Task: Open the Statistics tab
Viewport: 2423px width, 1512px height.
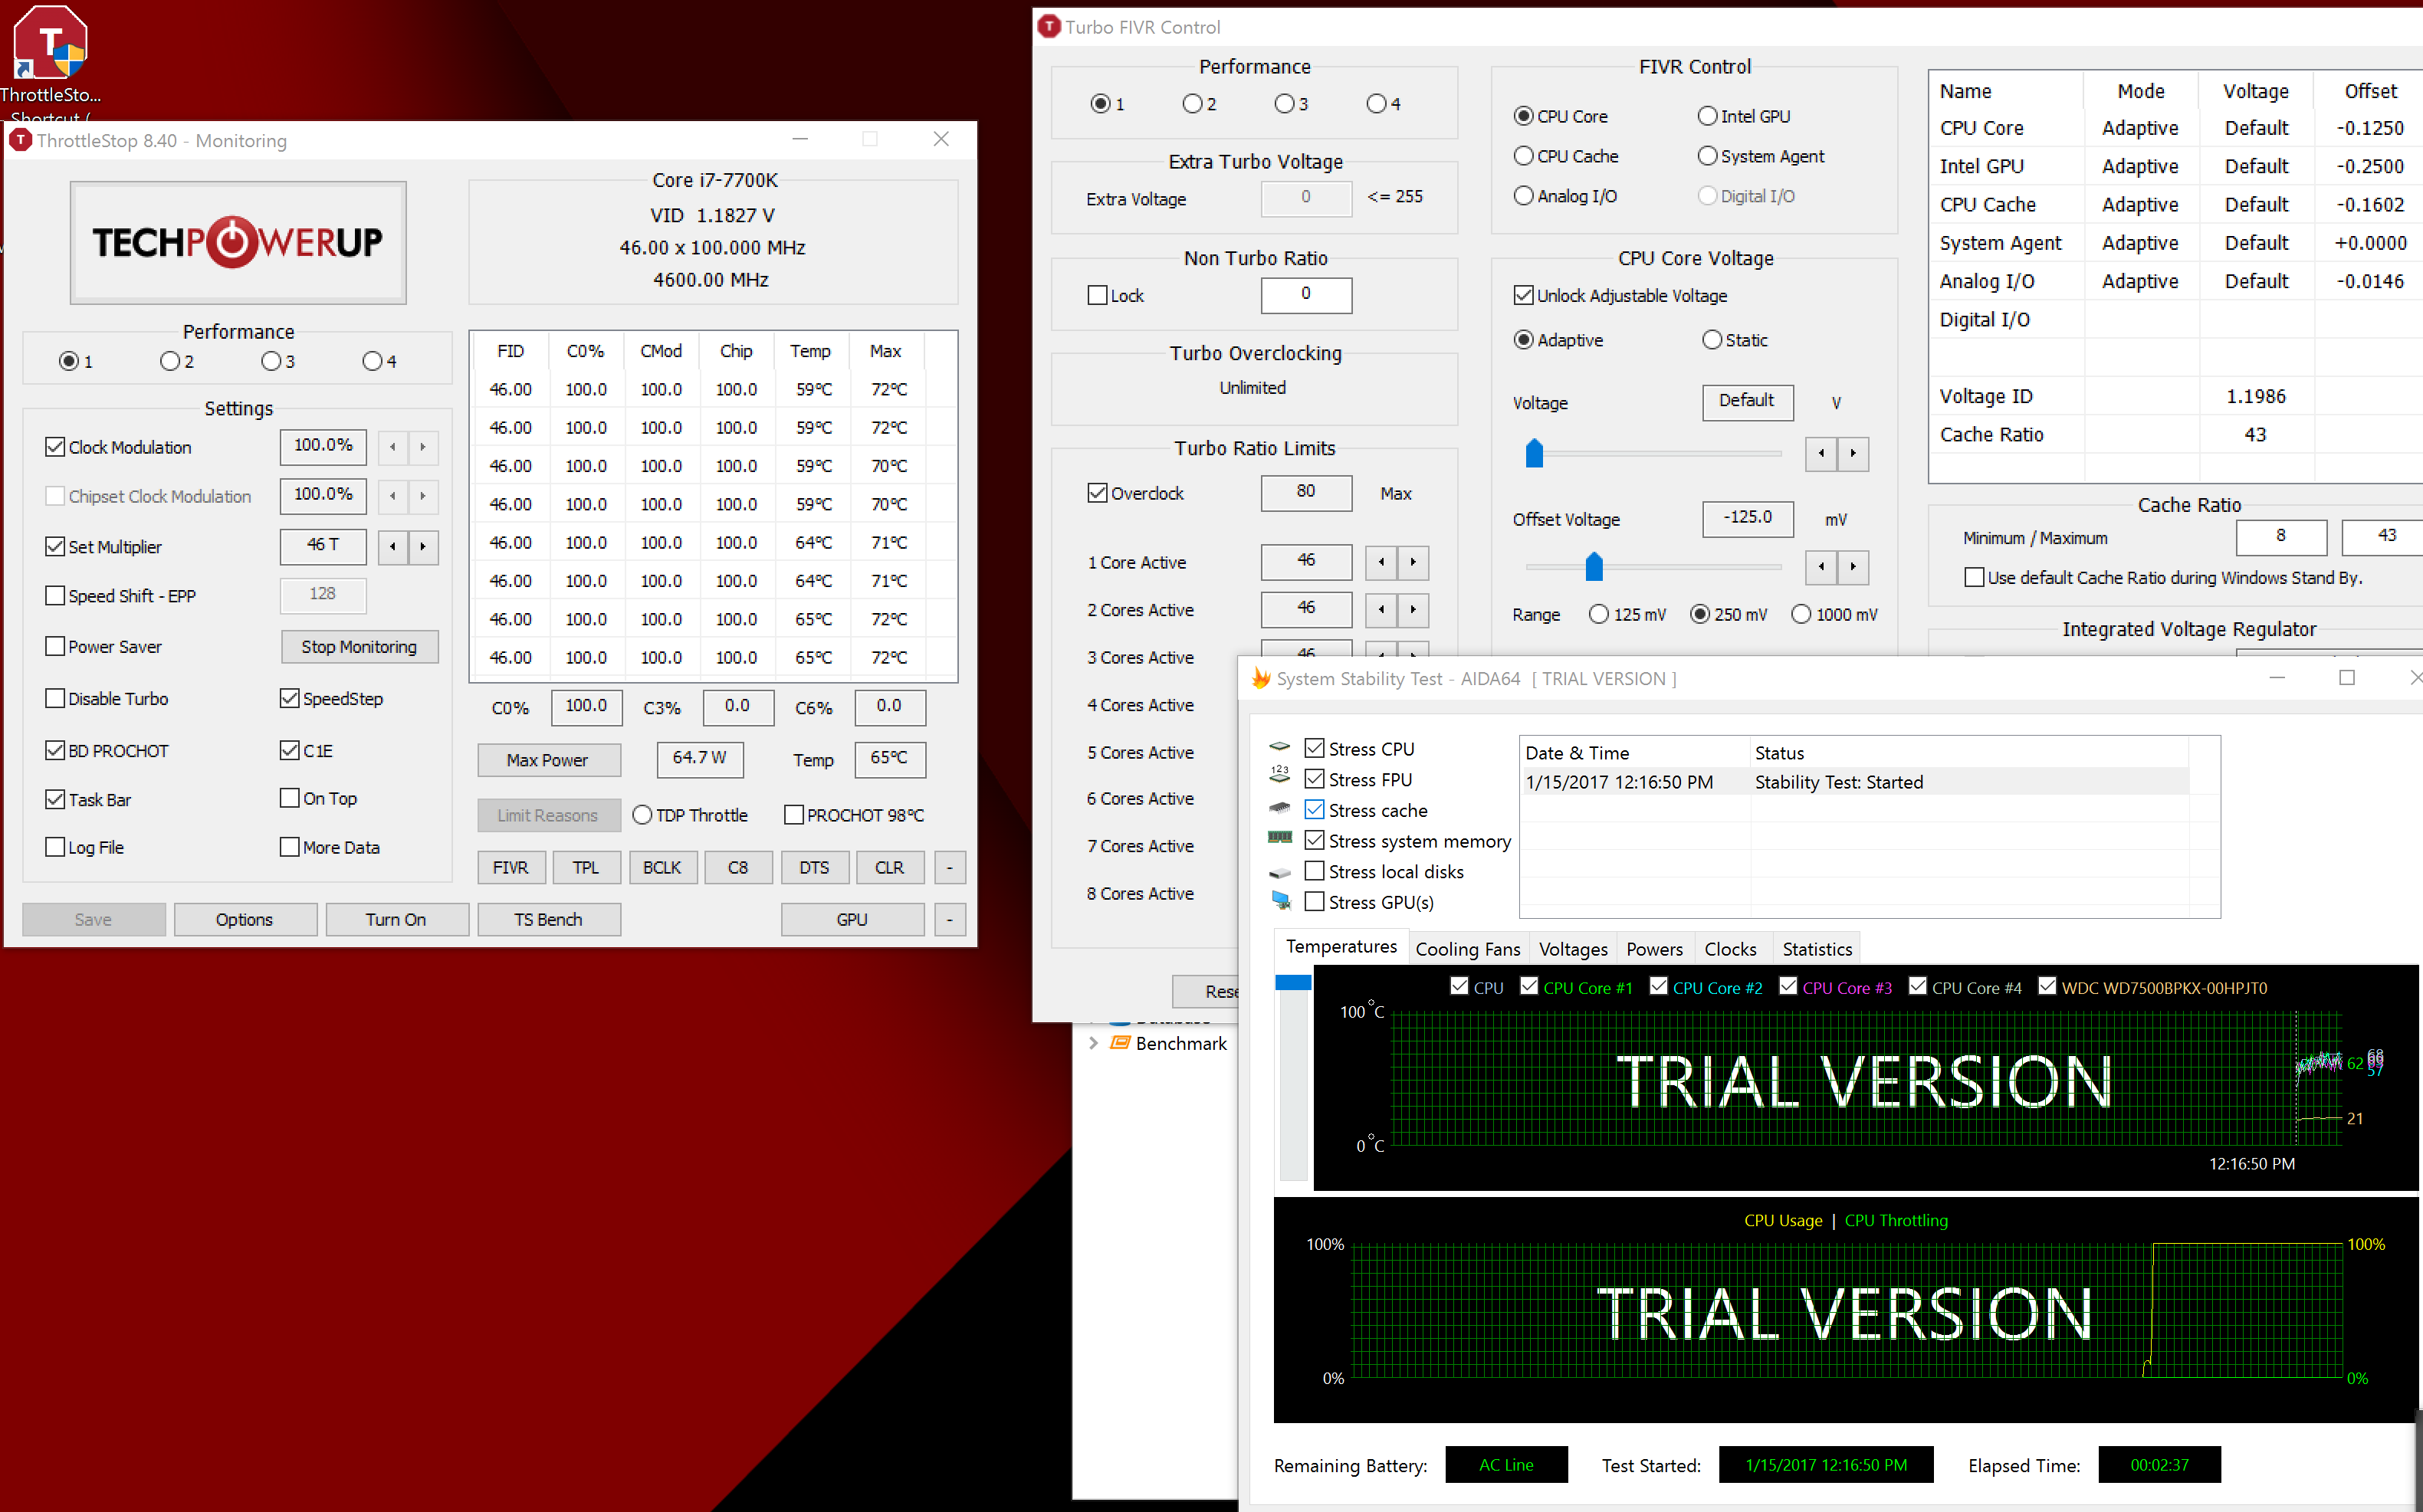Action: tap(1817, 949)
